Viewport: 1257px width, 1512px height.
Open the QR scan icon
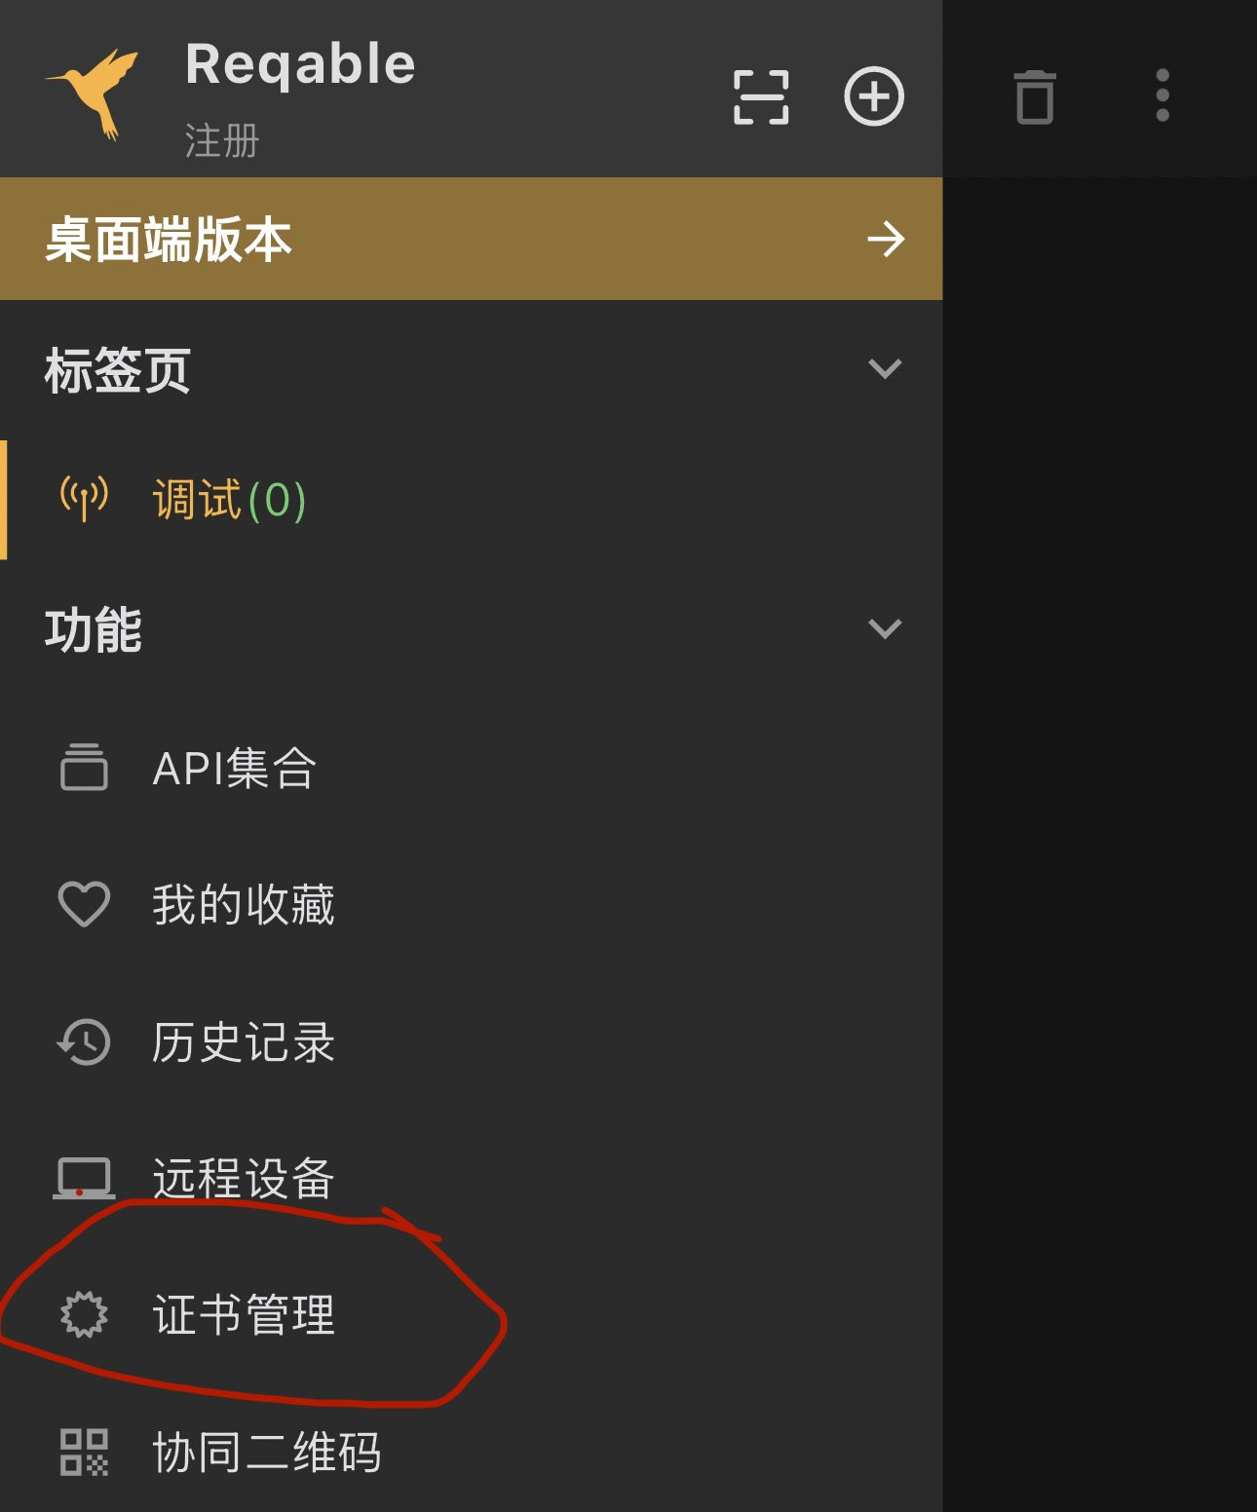[x=761, y=96]
